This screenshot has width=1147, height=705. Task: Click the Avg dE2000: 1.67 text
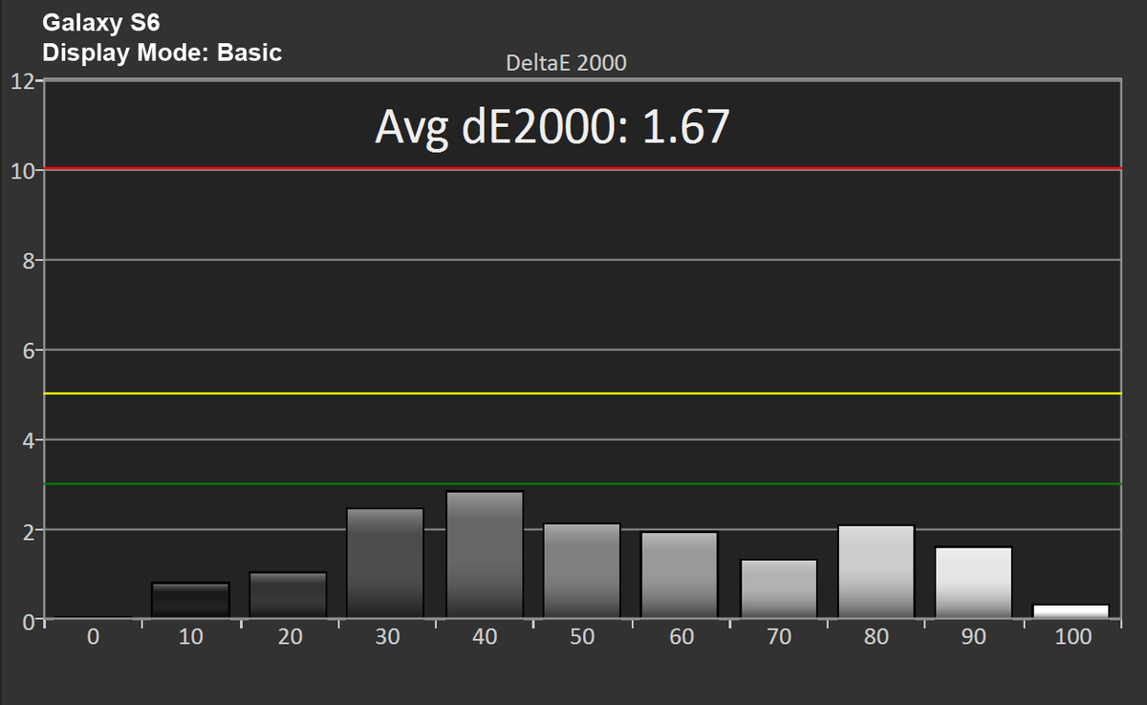[x=552, y=127]
